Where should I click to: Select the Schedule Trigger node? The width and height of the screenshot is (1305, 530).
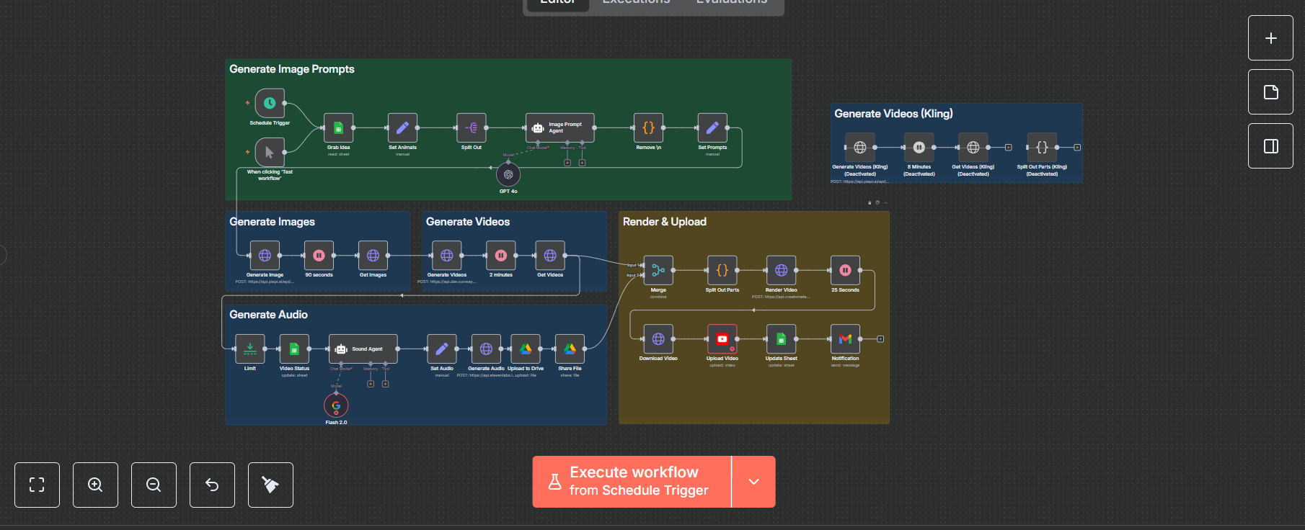coord(270,103)
